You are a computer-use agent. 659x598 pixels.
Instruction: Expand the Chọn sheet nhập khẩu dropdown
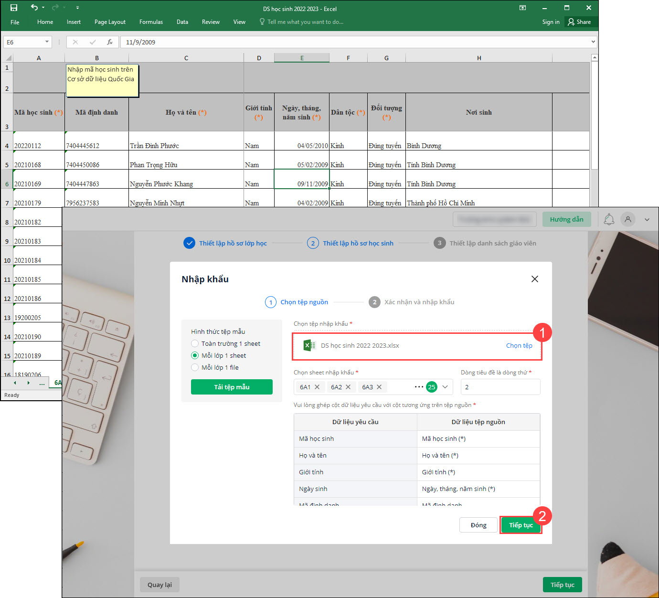point(445,387)
